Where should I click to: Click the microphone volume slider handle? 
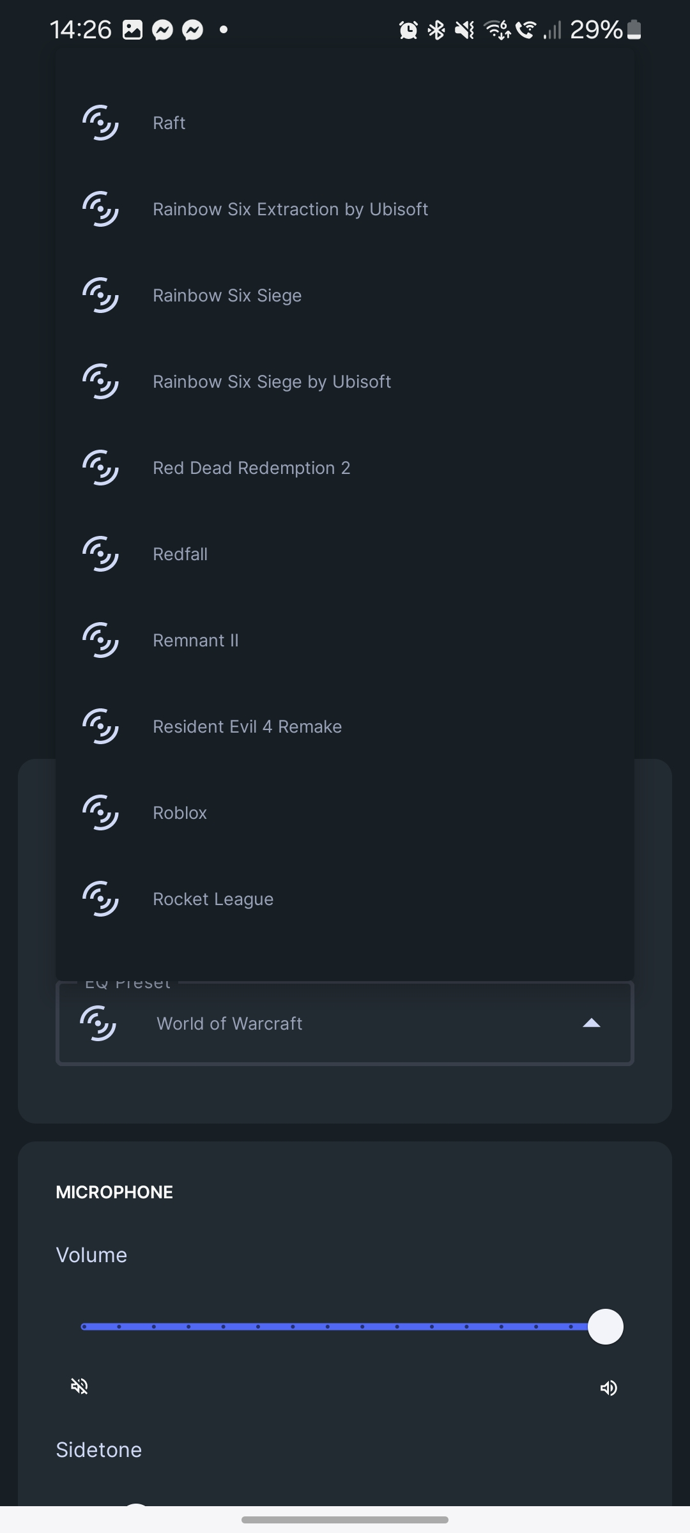pyautogui.click(x=605, y=1327)
